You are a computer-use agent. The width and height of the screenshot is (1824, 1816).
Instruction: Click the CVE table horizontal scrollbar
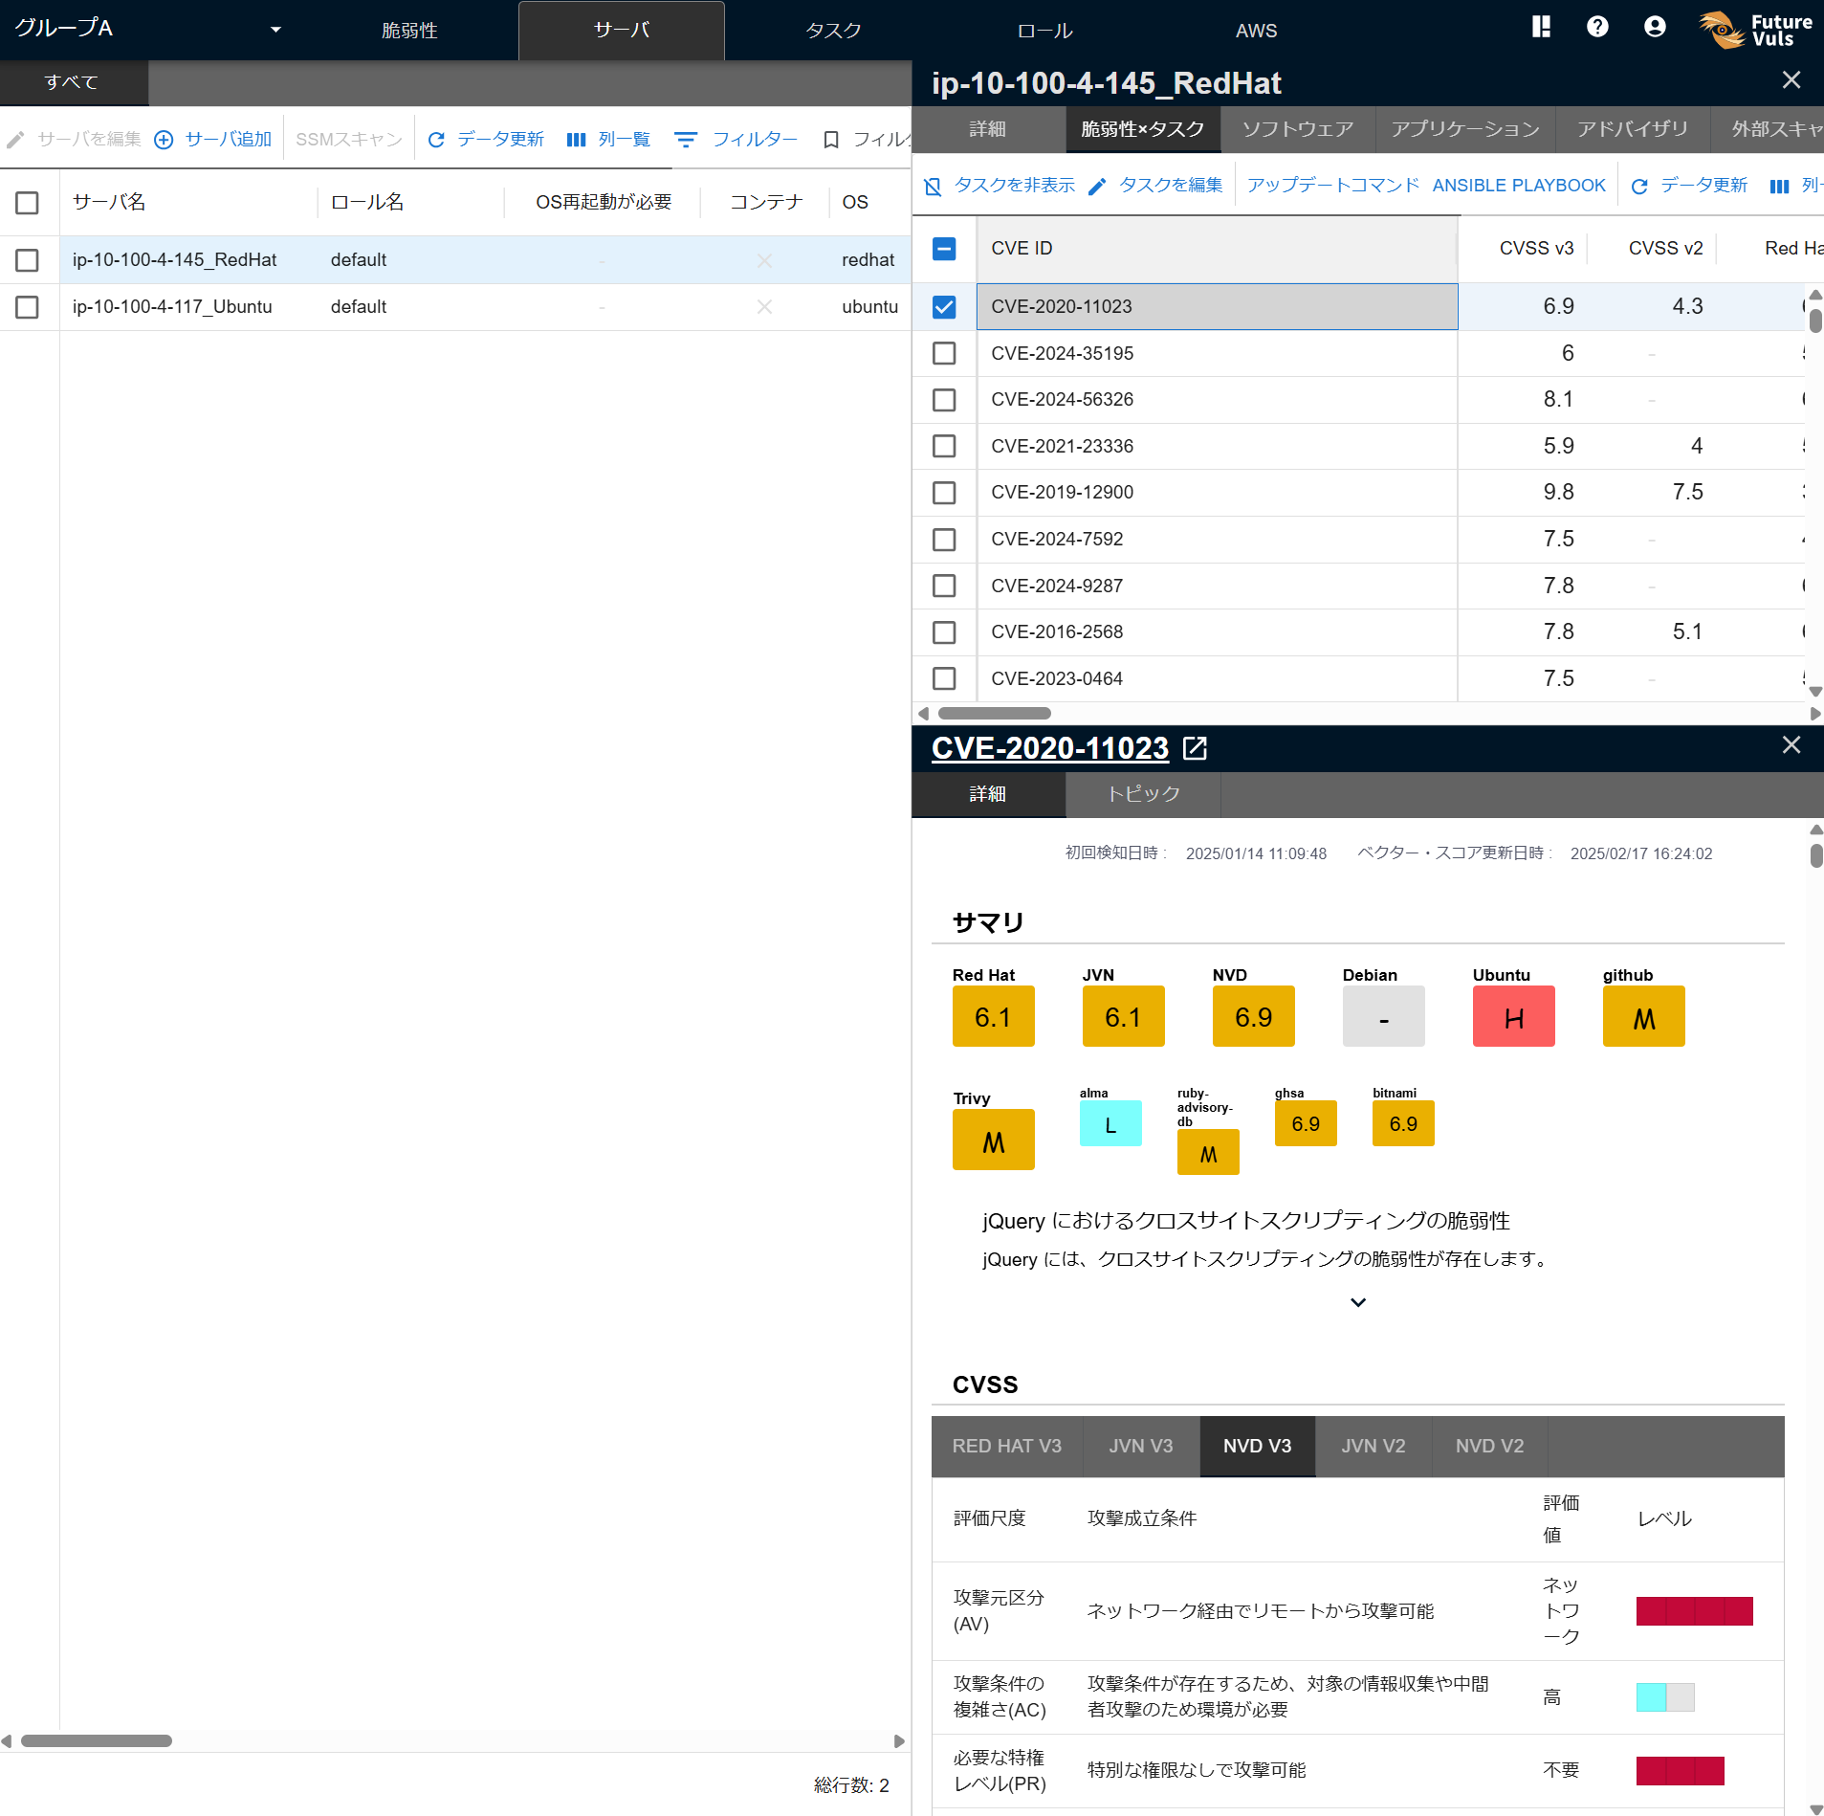(994, 714)
